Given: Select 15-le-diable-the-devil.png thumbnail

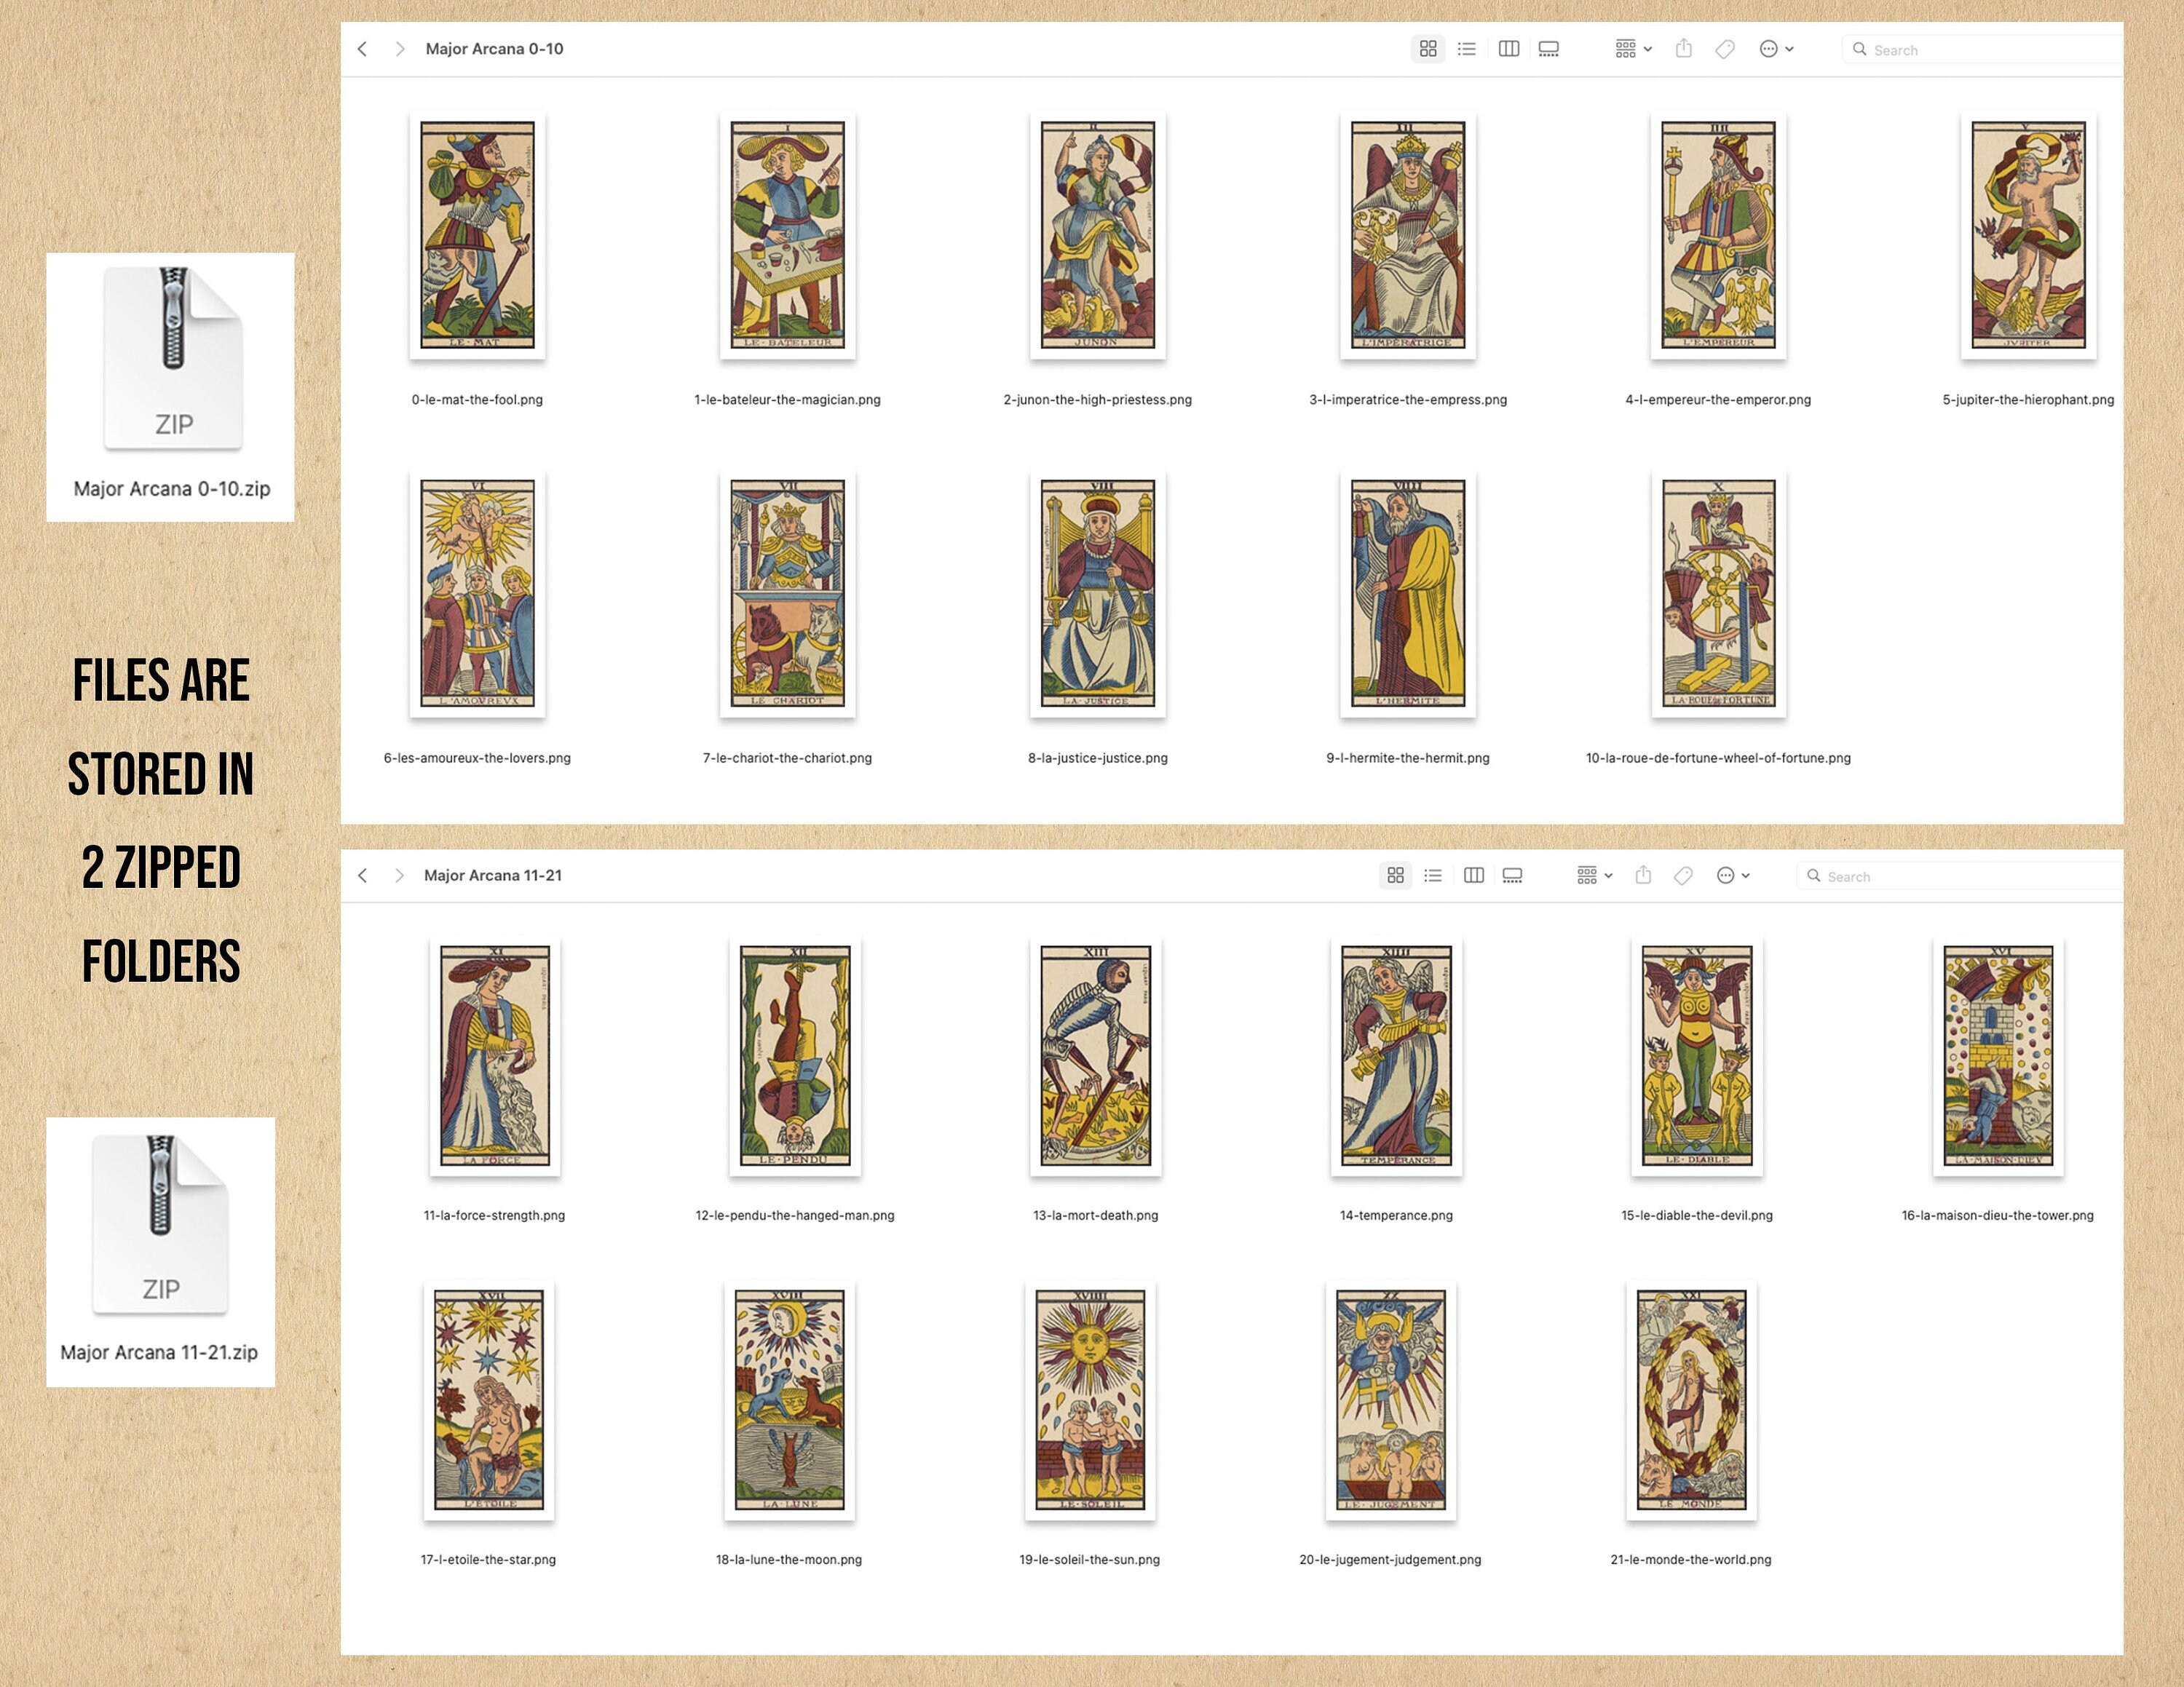Looking at the screenshot, I should (1697, 1056).
